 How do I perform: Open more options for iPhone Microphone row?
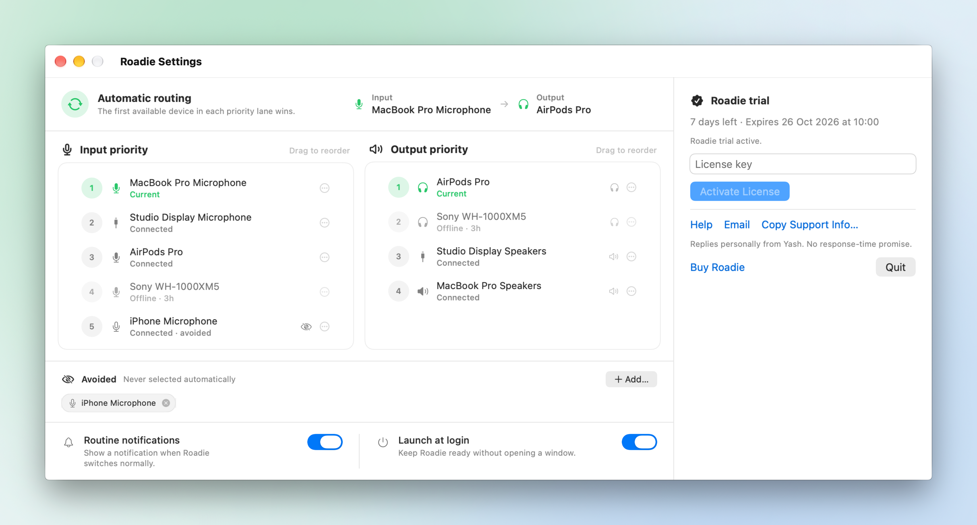[x=325, y=327]
